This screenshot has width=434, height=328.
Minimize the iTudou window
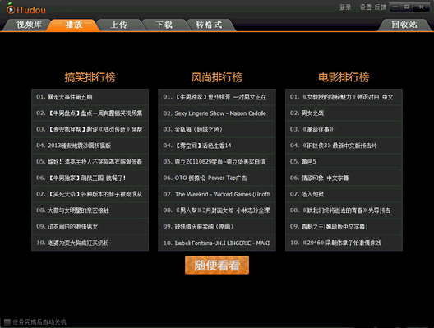tap(395, 7)
